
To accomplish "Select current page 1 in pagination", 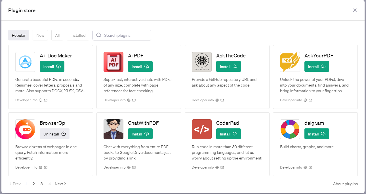I will [26, 184].
